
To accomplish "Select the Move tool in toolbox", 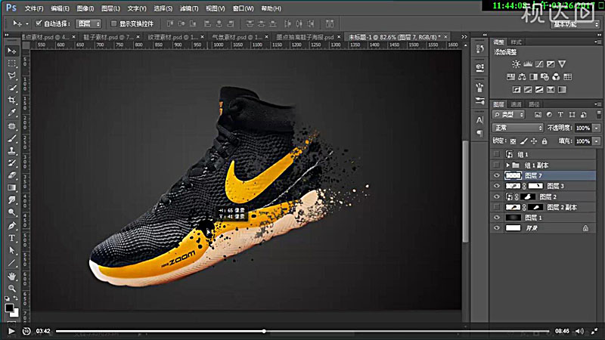I will [12, 51].
